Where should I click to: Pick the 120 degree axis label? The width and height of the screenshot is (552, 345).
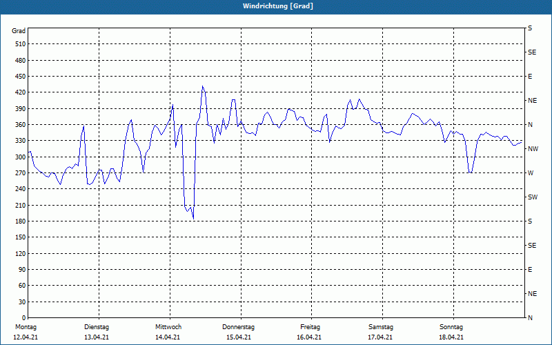[21, 253]
